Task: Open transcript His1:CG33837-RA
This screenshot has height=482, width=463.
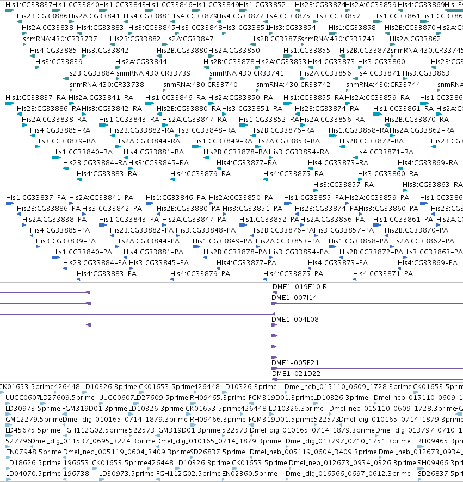Action: 36,98
